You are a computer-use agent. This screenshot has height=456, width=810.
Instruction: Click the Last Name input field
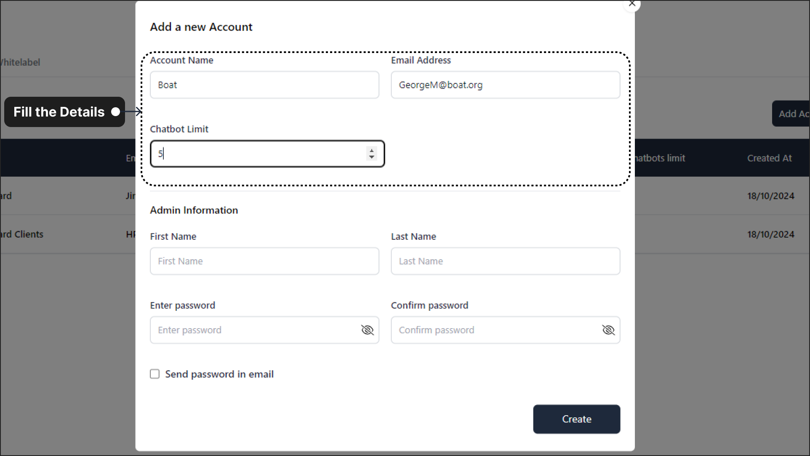(x=505, y=261)
